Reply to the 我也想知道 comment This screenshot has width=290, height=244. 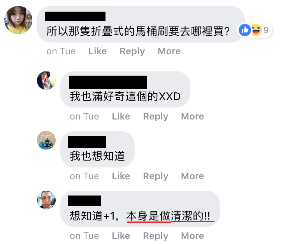156,177
